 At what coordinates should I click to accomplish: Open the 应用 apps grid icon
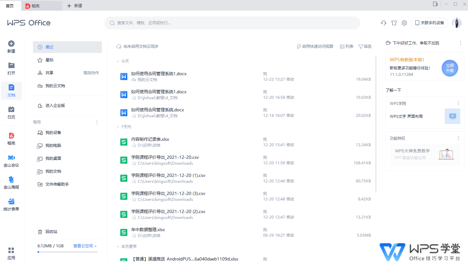11,250
